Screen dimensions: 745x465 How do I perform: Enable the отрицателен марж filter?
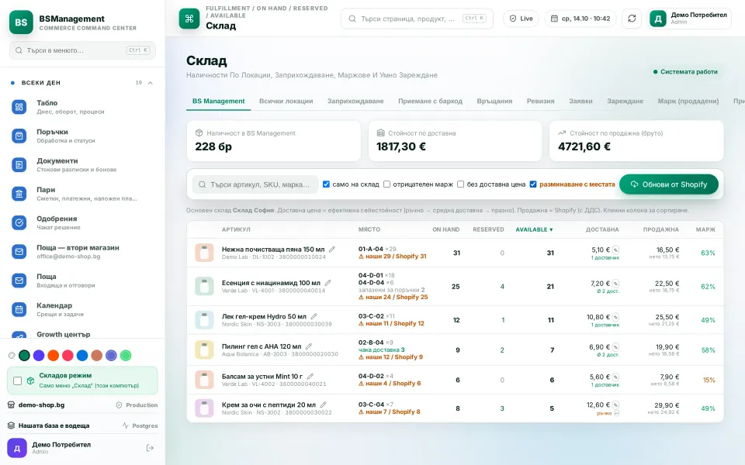tap(386, 184)
